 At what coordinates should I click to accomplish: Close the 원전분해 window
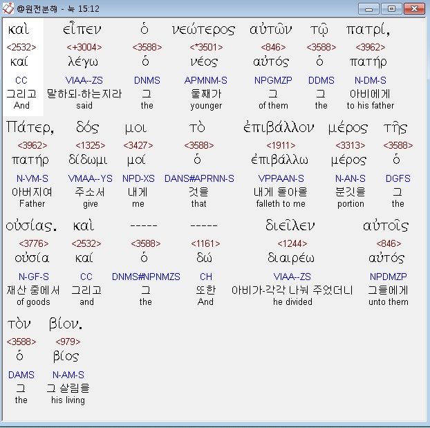coord(414,9)
